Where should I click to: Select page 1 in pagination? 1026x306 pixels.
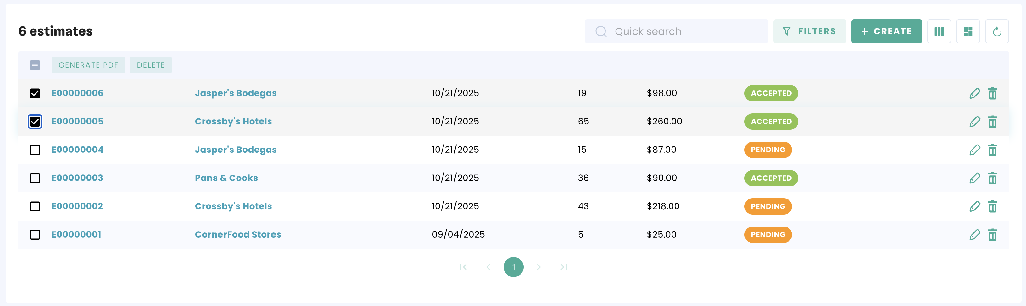513,267
